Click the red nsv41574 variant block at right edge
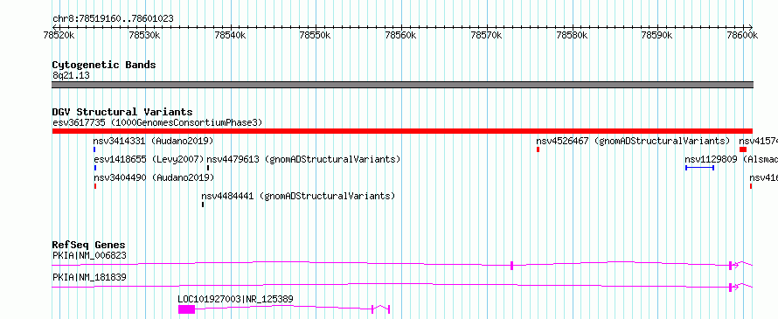 pos(743,149)
